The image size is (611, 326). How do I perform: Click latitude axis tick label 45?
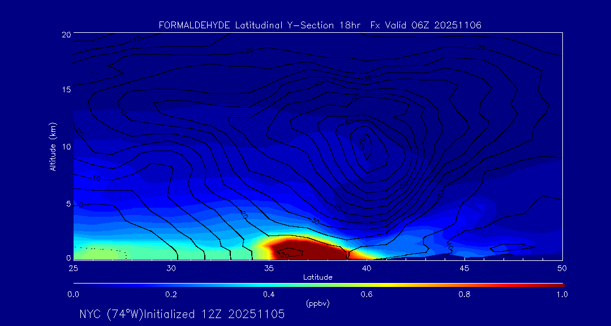tap(464, 268)
